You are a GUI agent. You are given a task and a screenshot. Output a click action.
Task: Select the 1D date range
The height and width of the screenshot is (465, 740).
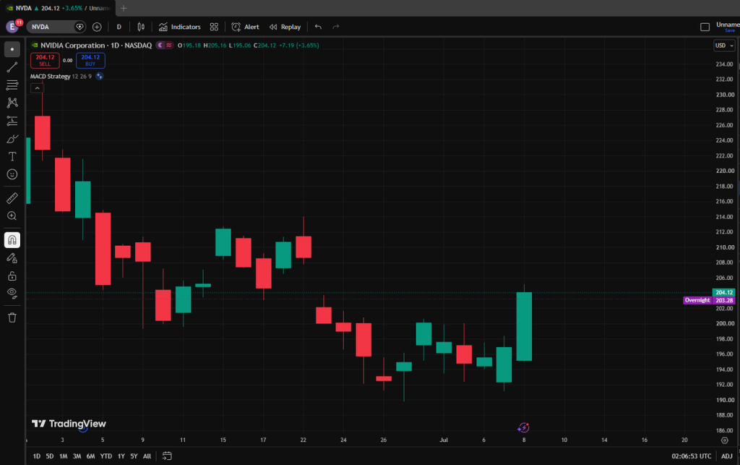coord(37,456)
